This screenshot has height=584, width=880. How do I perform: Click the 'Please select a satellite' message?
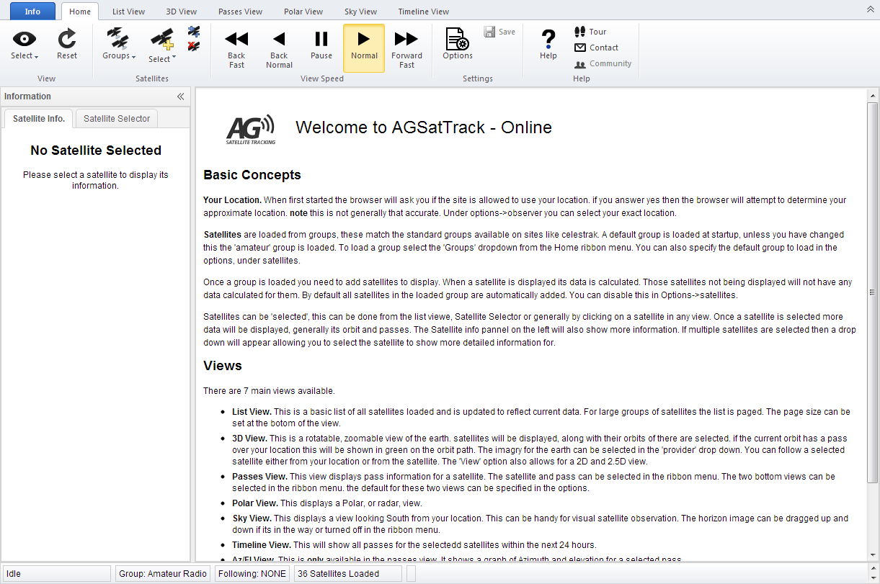coord(96,180)
